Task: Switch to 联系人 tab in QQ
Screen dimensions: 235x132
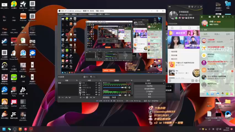Action: click(217, 34)
